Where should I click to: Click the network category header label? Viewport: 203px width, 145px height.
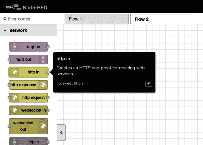[18, 30]
